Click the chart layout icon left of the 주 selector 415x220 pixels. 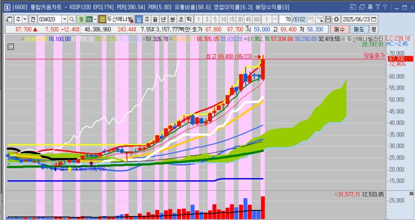(x=9, y=19)
